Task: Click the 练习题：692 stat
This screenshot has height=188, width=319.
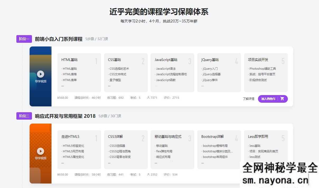Action: 115,98
